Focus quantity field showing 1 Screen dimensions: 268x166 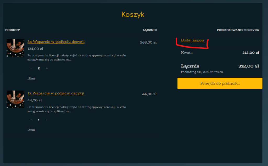point(39,120)
